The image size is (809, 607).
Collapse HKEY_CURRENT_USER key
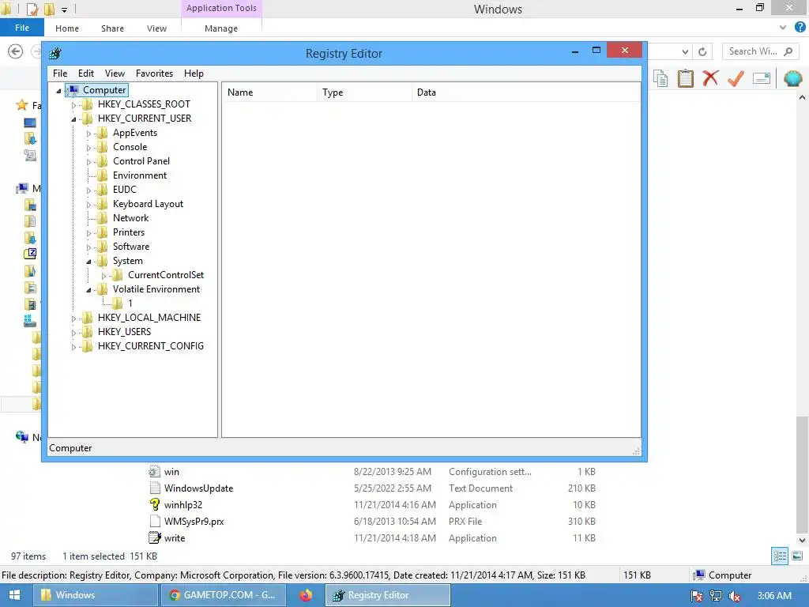point(73,119)
